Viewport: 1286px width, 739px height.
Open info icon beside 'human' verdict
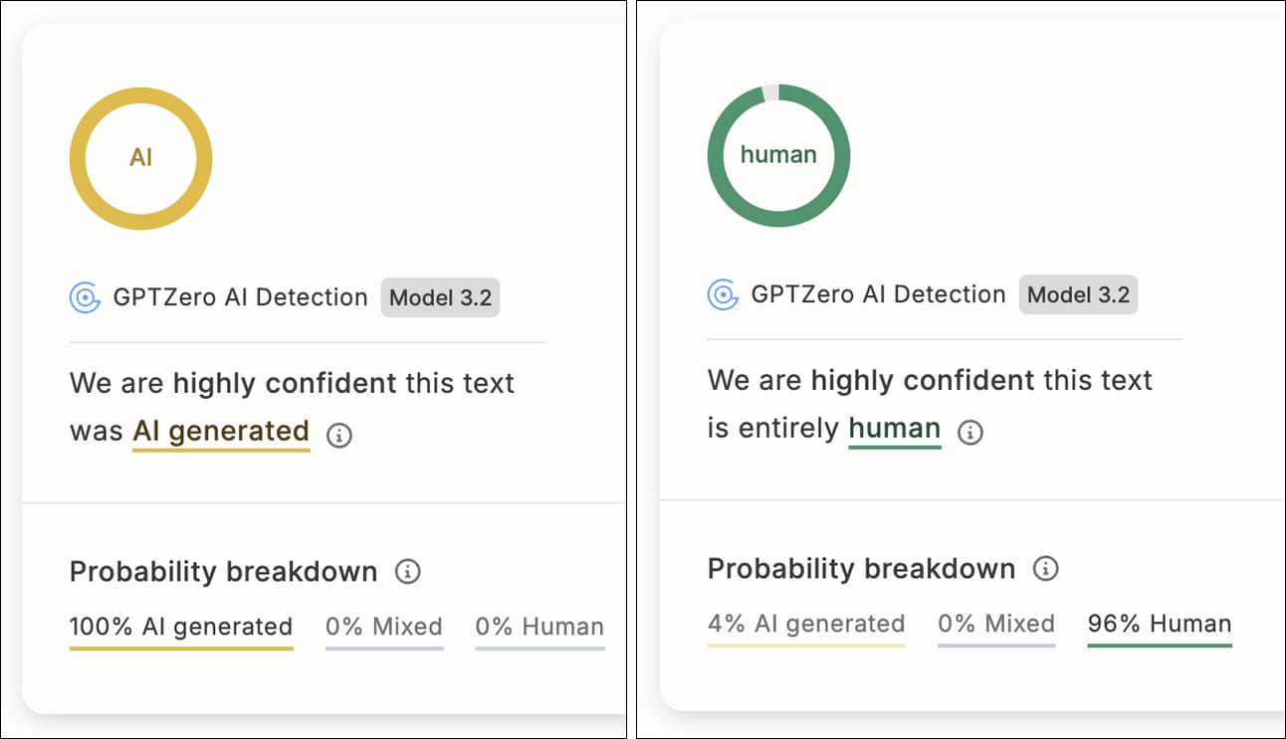pyautogui.click(x=969, y=432)
